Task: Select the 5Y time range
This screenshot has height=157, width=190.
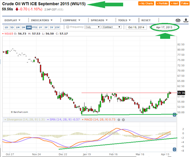Action: [x=52, y=27]
